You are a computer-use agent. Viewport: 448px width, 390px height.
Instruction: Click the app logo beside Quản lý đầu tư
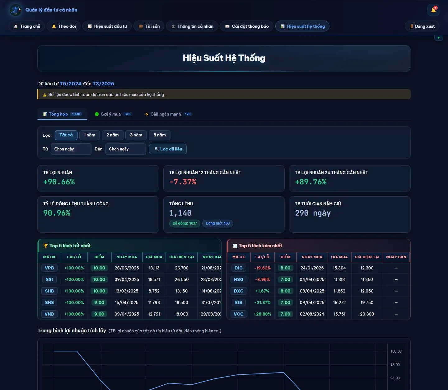15,10
